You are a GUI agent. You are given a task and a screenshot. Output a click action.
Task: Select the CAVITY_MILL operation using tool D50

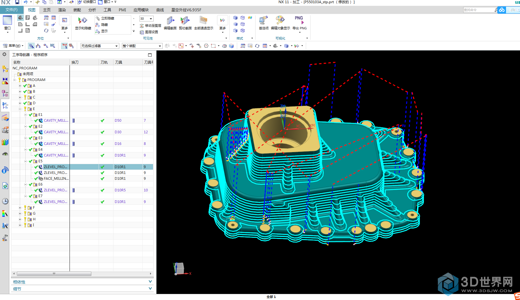click(x=56, y=121)
